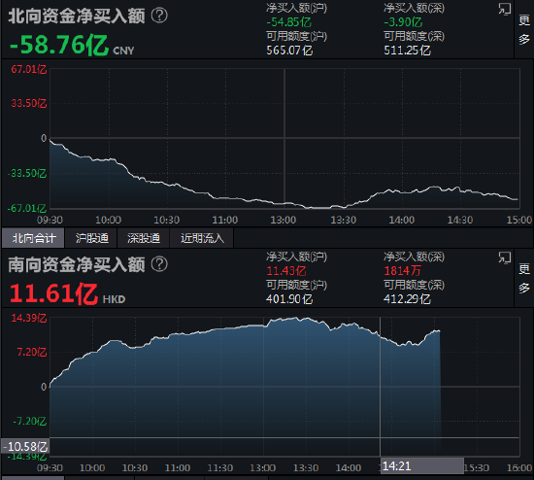
Task: Open 更多 for northbound funds panel
Action: point(524,29)
